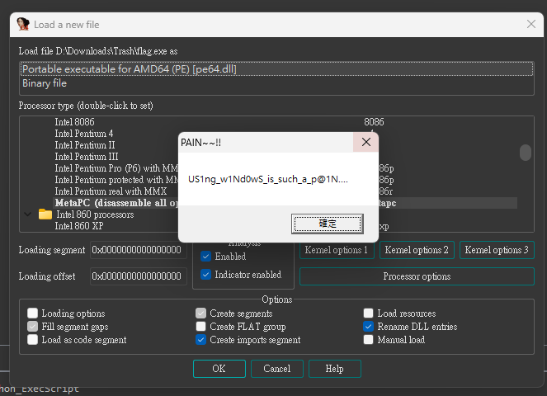Select Intel Pentium Pro (P6) with MMX
This screenshot has width=547, height=396.
tap(116, 168)
